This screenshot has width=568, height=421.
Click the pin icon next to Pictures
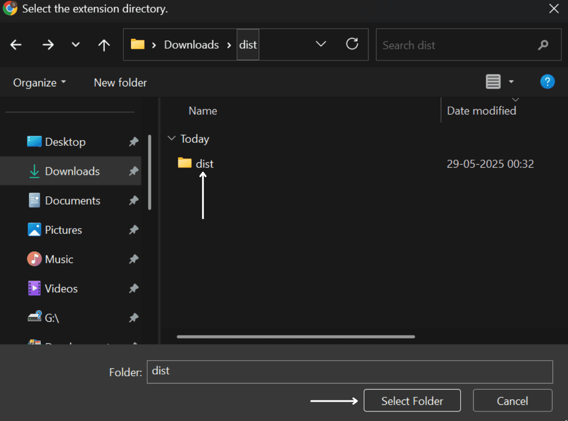coord(134,230)
